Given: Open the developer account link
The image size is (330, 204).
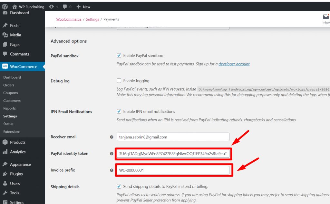Looking at the screenshot, I should point(234,64).
